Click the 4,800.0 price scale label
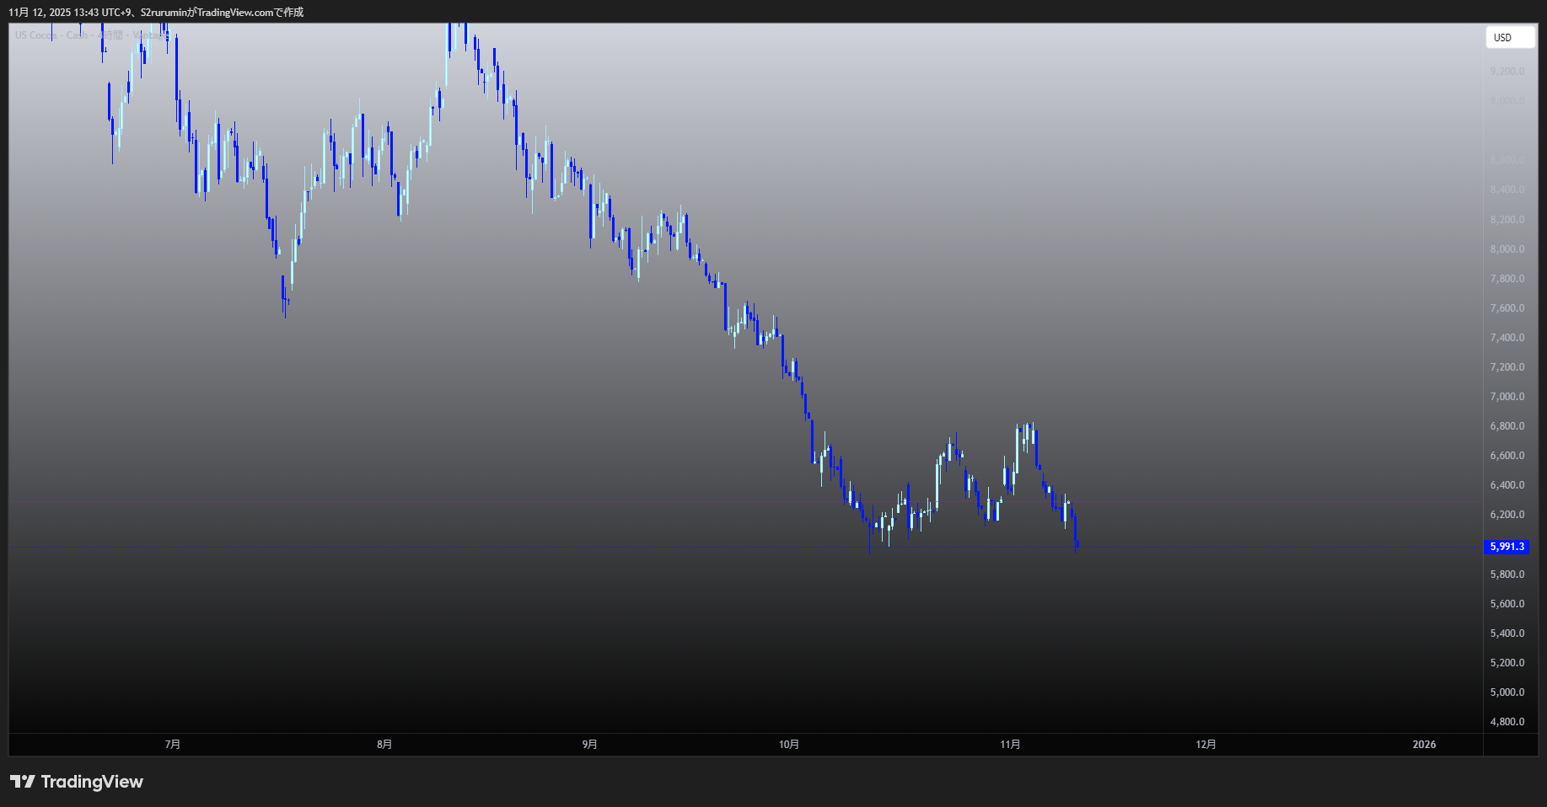Viewport: 1547px width, 807px height. click(1507, 722)
